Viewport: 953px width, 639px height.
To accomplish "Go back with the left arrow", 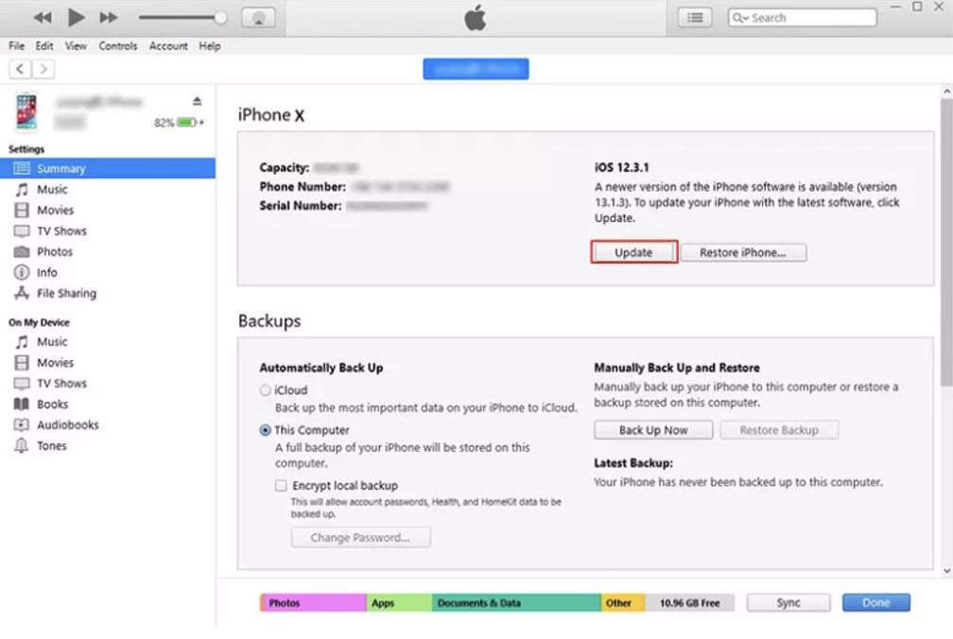I will (20, 69).
